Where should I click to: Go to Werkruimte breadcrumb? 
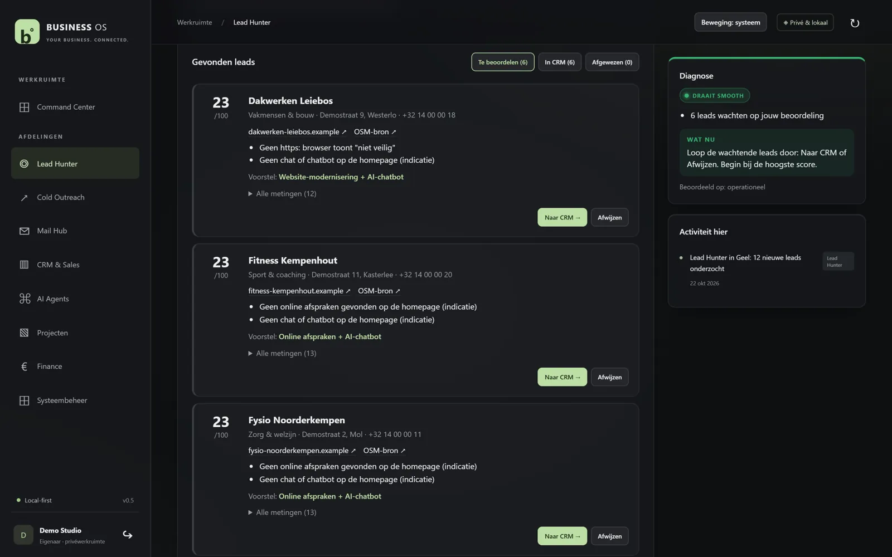(195, 22)
